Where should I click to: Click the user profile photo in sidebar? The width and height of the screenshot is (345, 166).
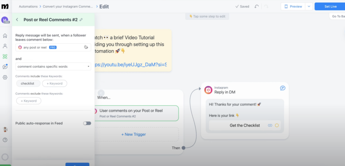click(5, 130)
